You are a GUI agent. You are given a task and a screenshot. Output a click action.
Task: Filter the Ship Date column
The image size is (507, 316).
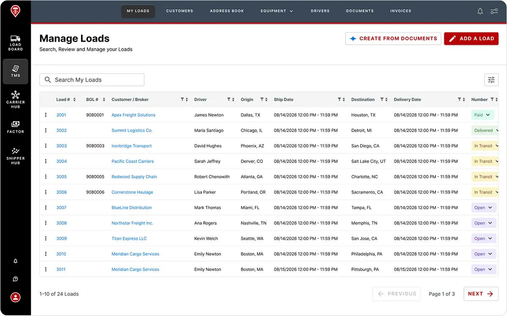pos(339,99)
